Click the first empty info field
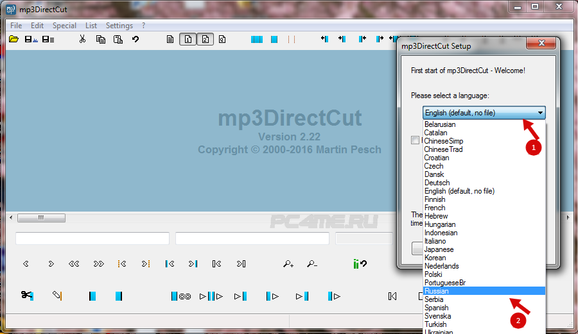578x334 pixels. pyautogui.click(x=92, y=238)
